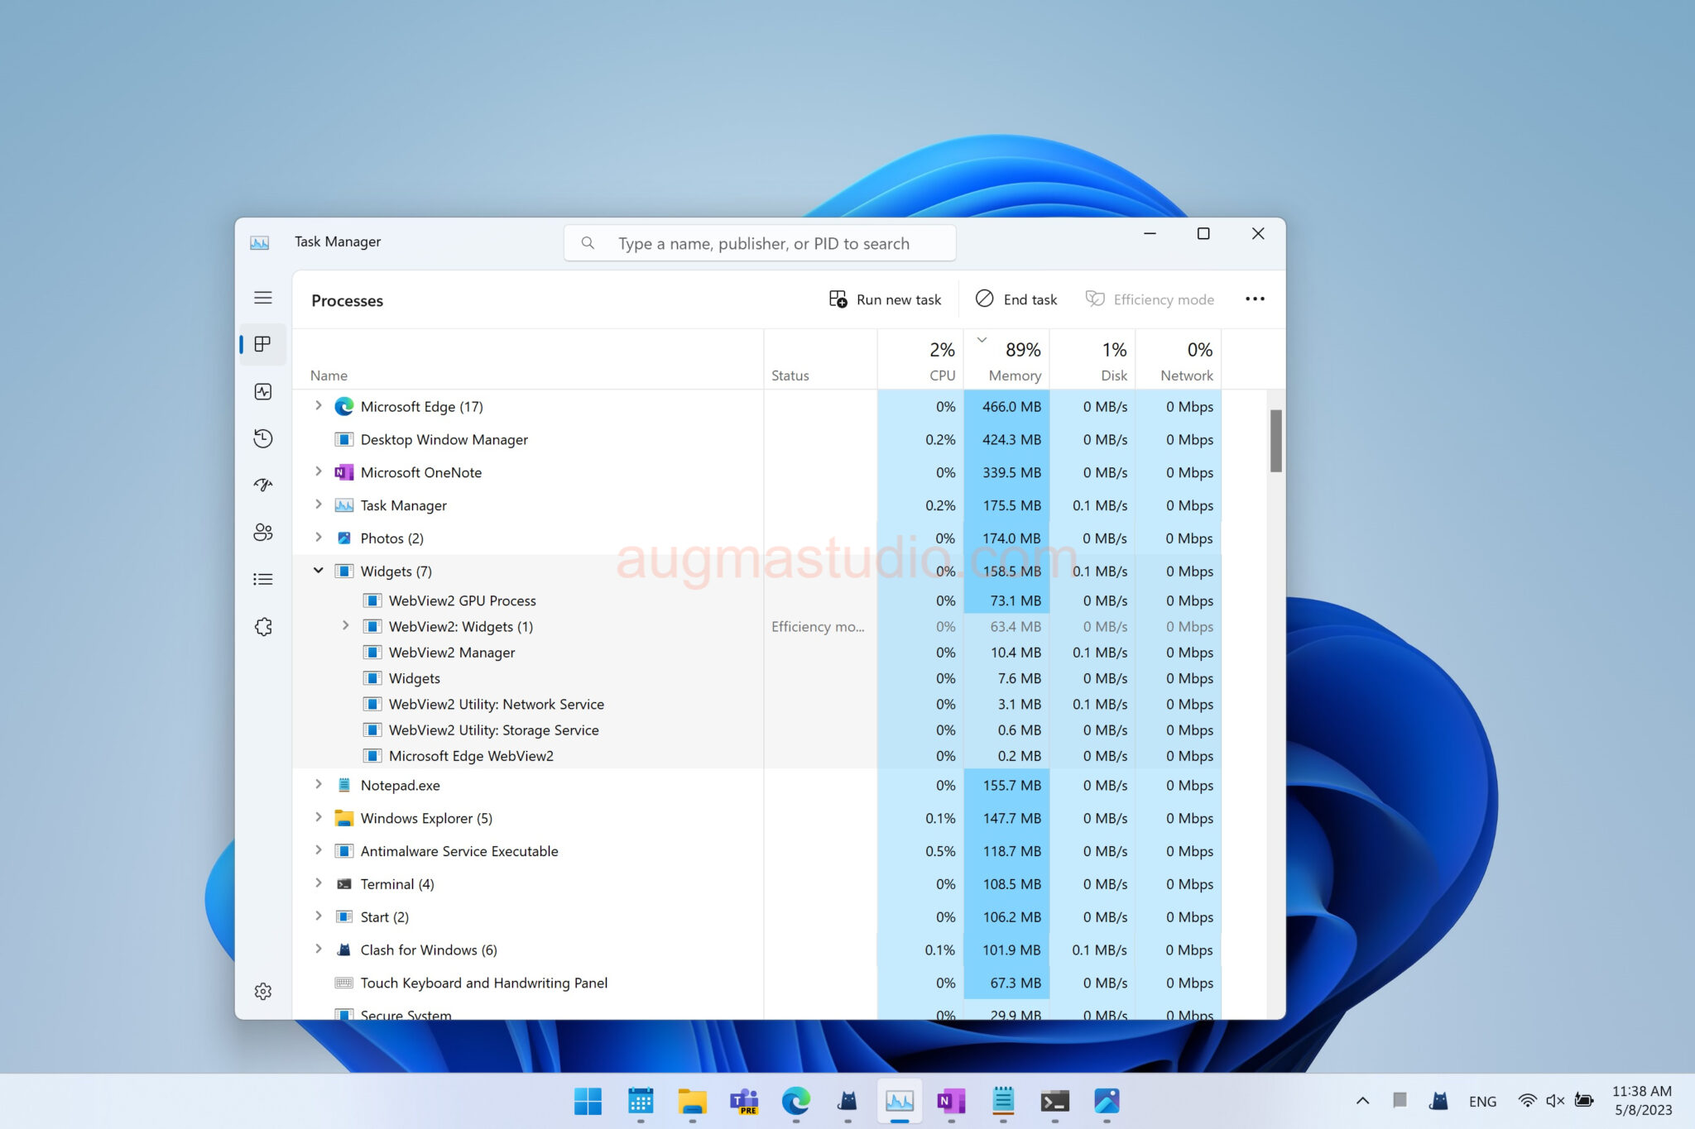The width and height of the screenshot is (1695, 1129).
Task: Open the Details page in sidebar
Action: coord(263,579)
